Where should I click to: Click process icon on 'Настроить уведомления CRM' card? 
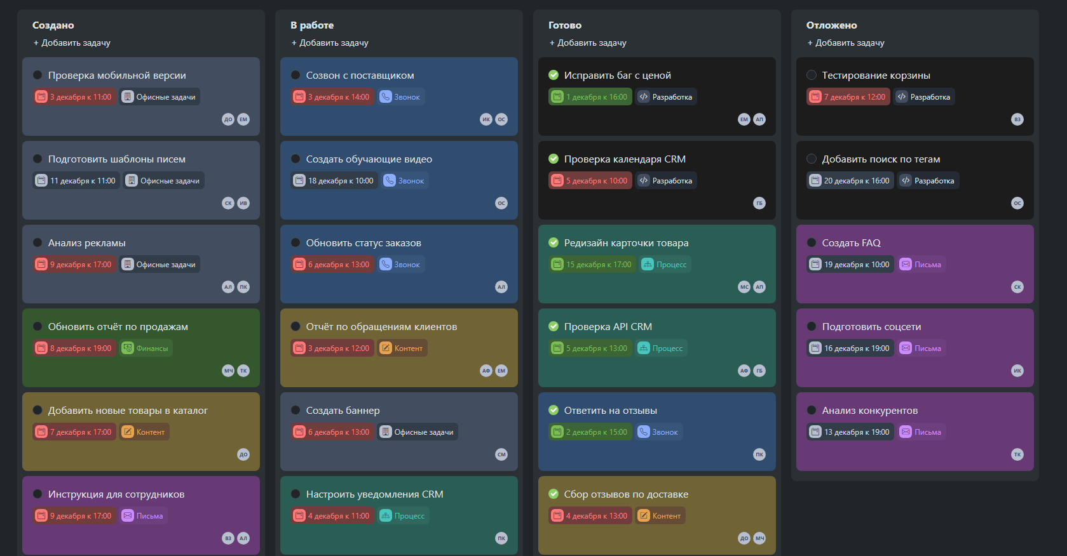pyautogui.click(x=385, y=516)
